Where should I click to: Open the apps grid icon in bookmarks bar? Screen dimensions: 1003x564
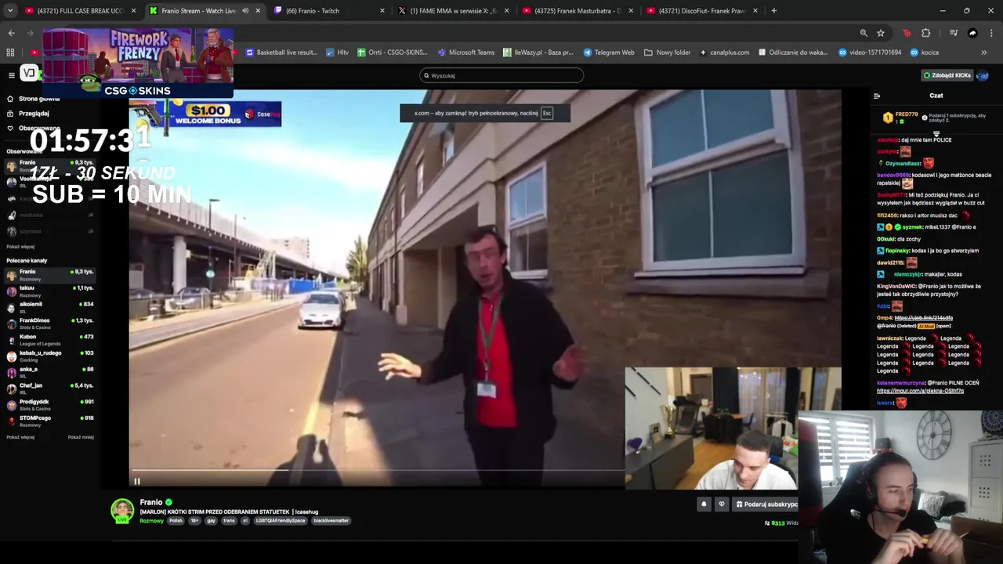(x=10, y=52)
